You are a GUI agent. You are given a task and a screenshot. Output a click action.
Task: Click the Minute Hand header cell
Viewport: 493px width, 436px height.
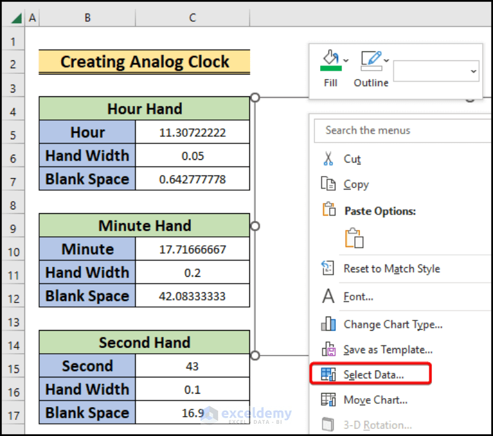coord(145,225)
